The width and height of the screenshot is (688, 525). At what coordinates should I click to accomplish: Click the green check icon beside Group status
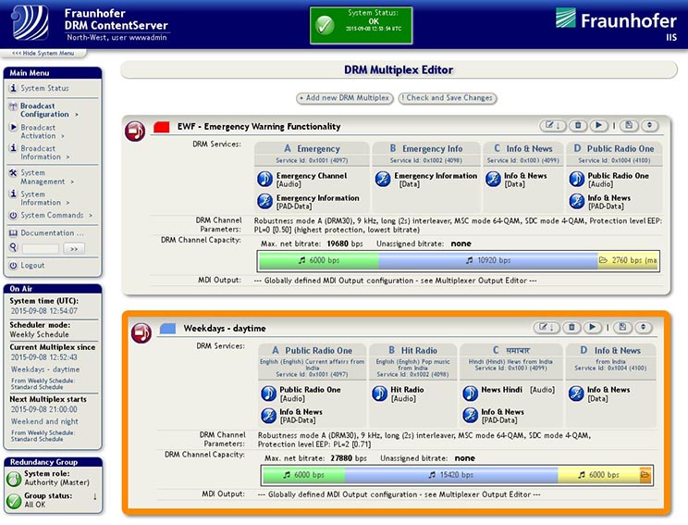[x=14, y=500]
